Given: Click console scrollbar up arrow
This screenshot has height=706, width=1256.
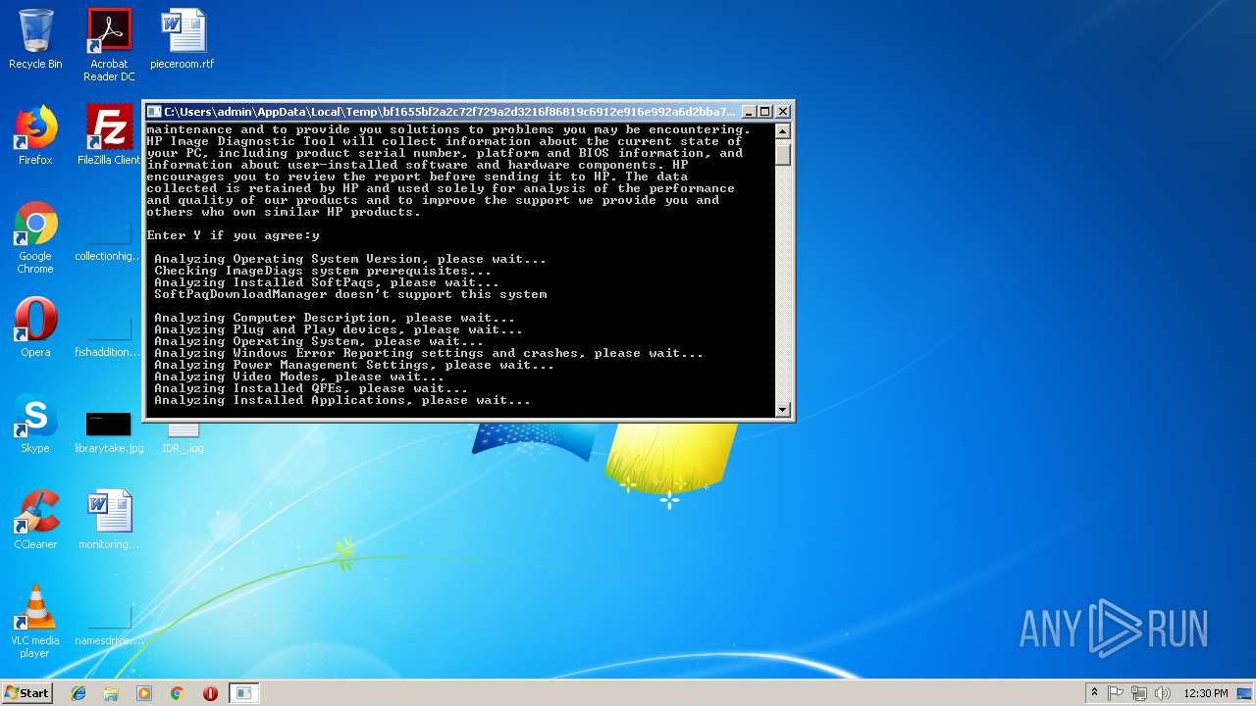Looking at the screenshot, I should click(x=783, y=130).
